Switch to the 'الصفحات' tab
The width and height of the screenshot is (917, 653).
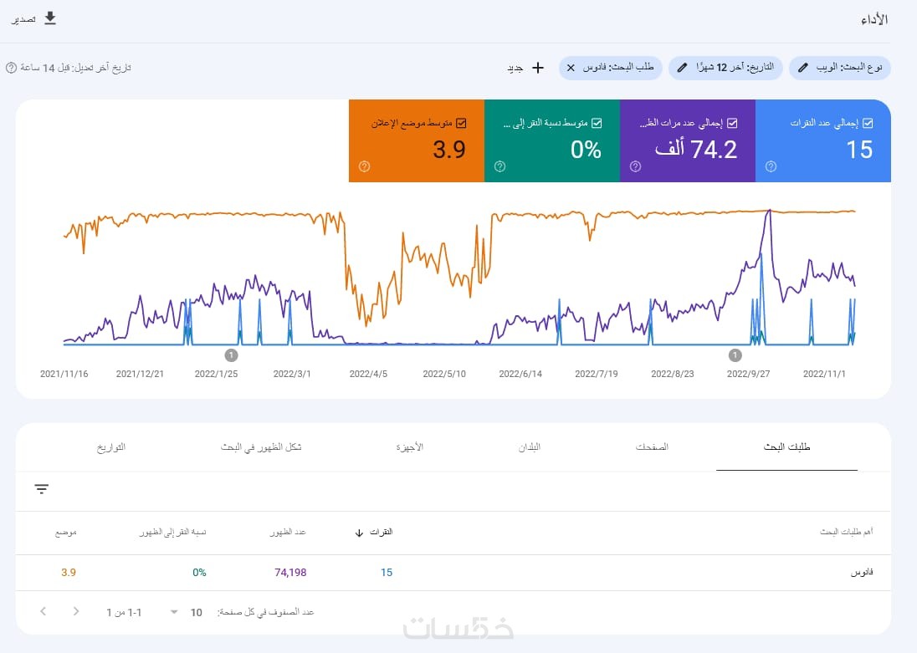pyautogui.click(x=652, y=447)
